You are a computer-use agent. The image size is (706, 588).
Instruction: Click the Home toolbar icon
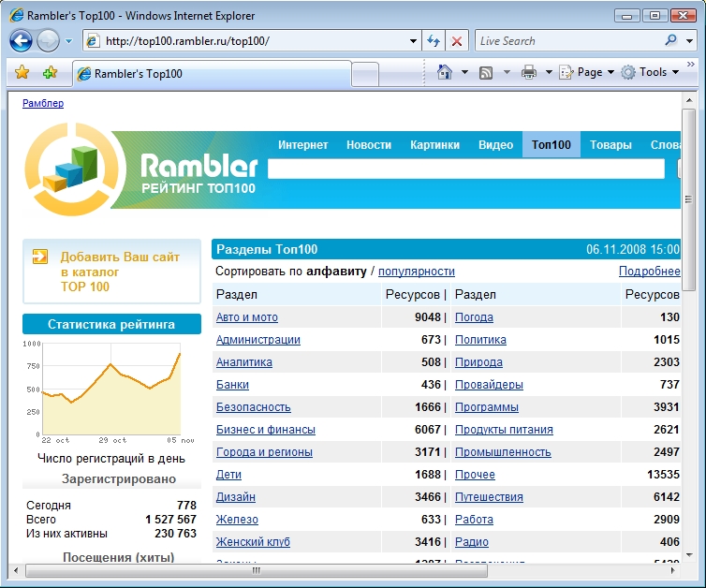coord(445,72)
